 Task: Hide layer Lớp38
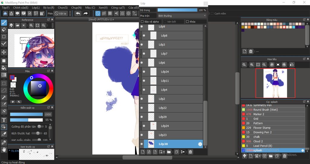(142, 144)
